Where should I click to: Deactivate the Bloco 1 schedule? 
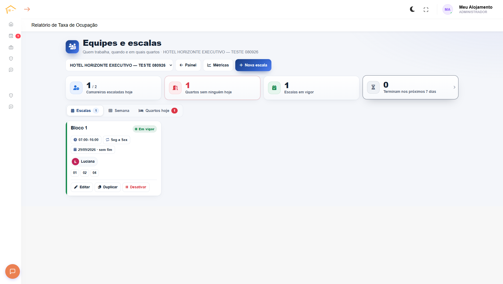coord(136,187)
